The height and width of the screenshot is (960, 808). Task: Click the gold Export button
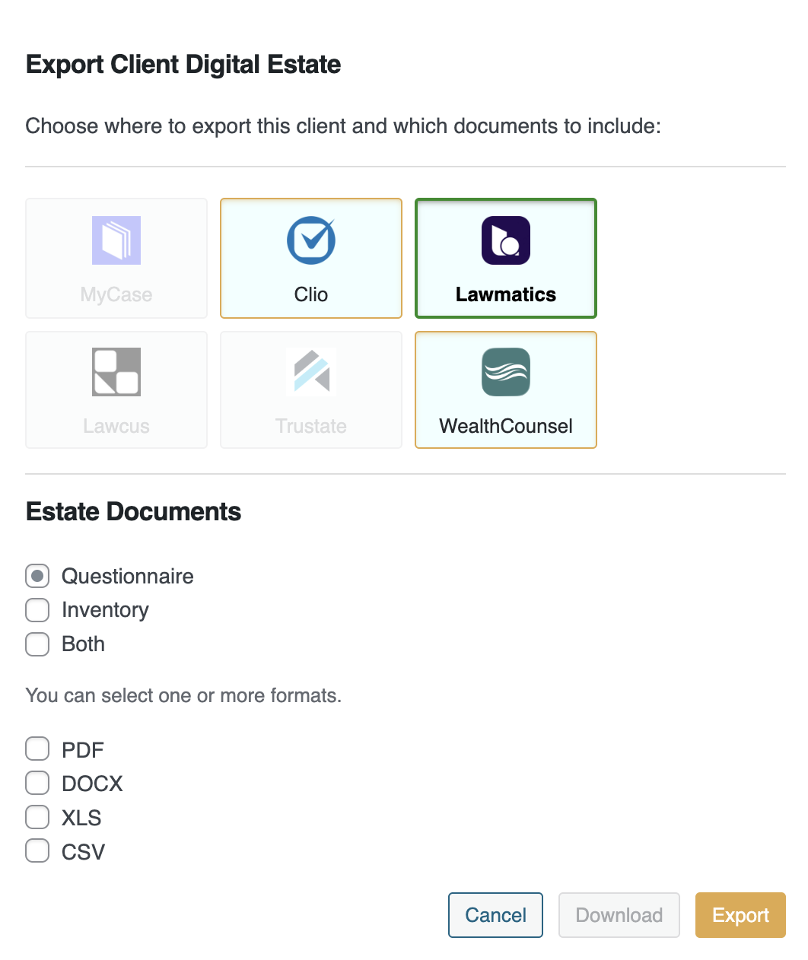click(x=740, y=915)
